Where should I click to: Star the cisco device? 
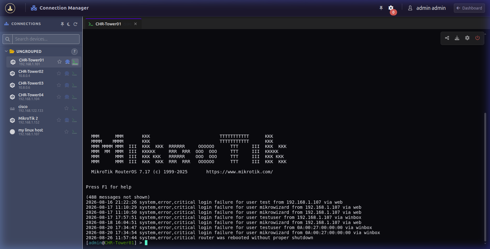pyautogui.click(x=66, y=108)
